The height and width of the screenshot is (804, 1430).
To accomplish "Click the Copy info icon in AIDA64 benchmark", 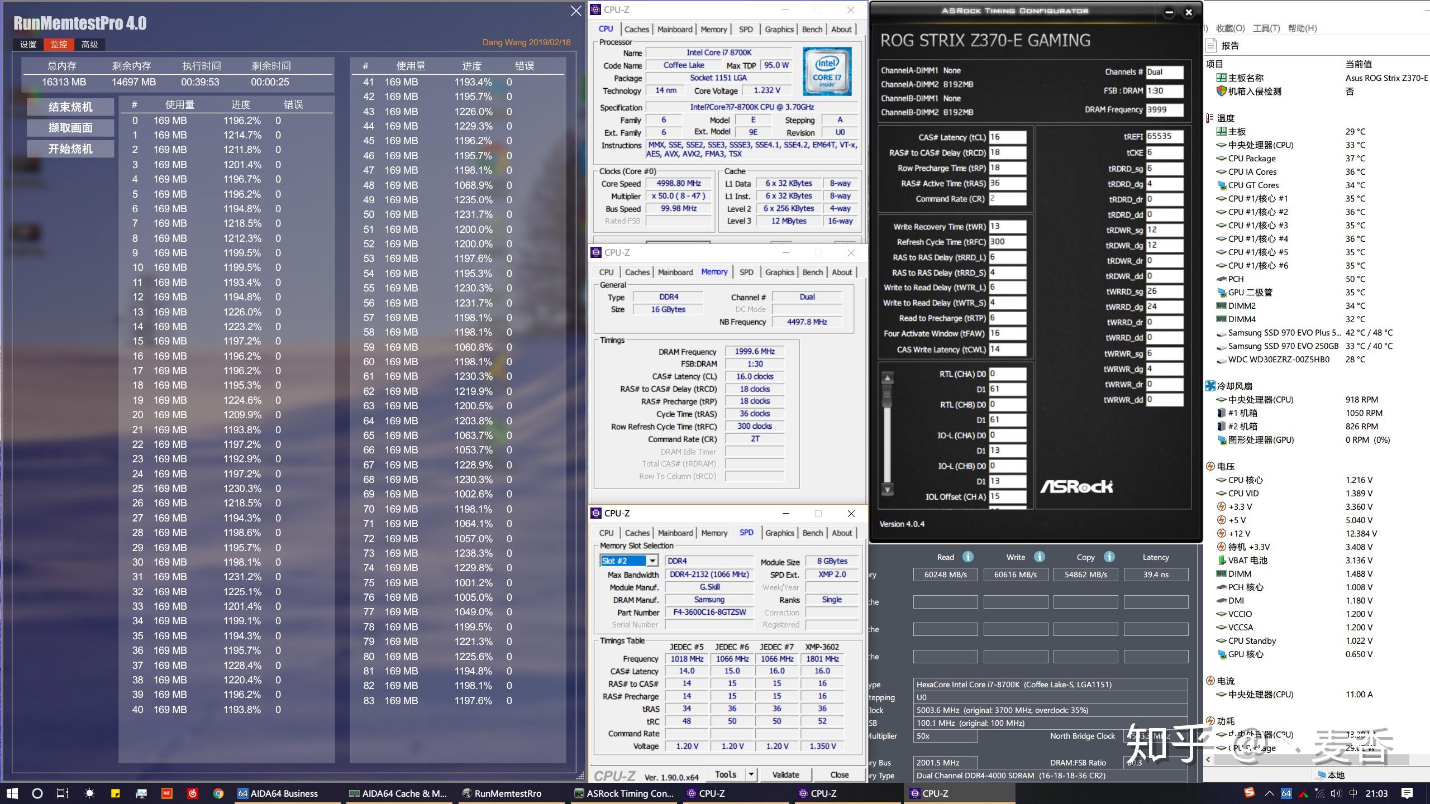I will coord(1109,557).
